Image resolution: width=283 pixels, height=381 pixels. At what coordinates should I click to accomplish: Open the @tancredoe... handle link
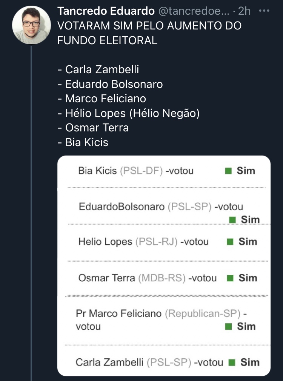click(x=193, y=11)
